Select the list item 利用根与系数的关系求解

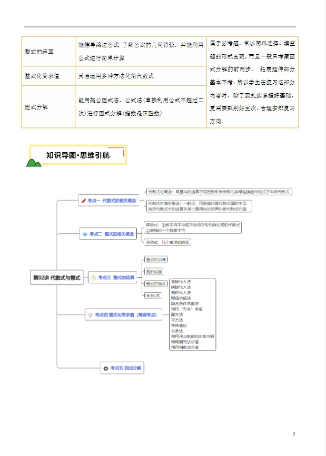click(x=193, y=336)
